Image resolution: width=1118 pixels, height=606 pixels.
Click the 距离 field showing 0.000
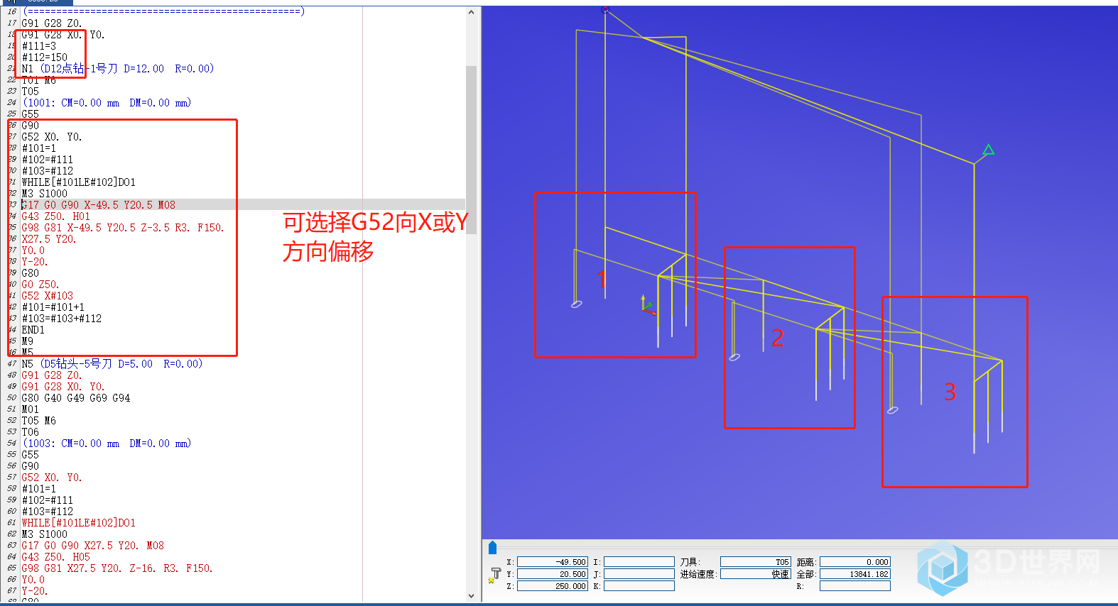coord(855,562)
